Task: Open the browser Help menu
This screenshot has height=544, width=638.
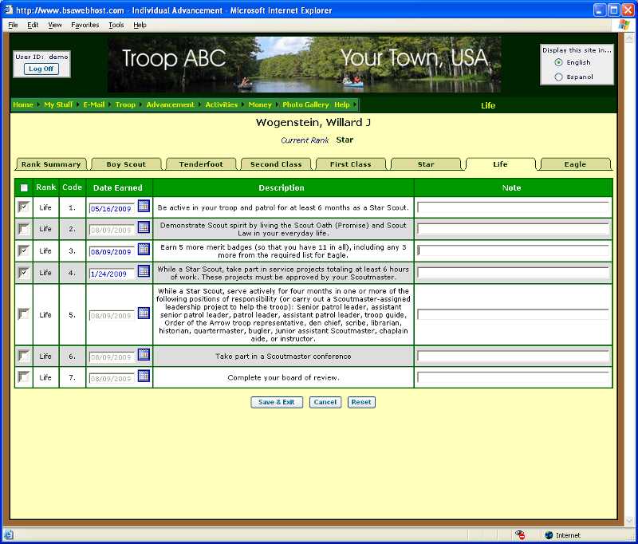Action: (x=140, y=25)
